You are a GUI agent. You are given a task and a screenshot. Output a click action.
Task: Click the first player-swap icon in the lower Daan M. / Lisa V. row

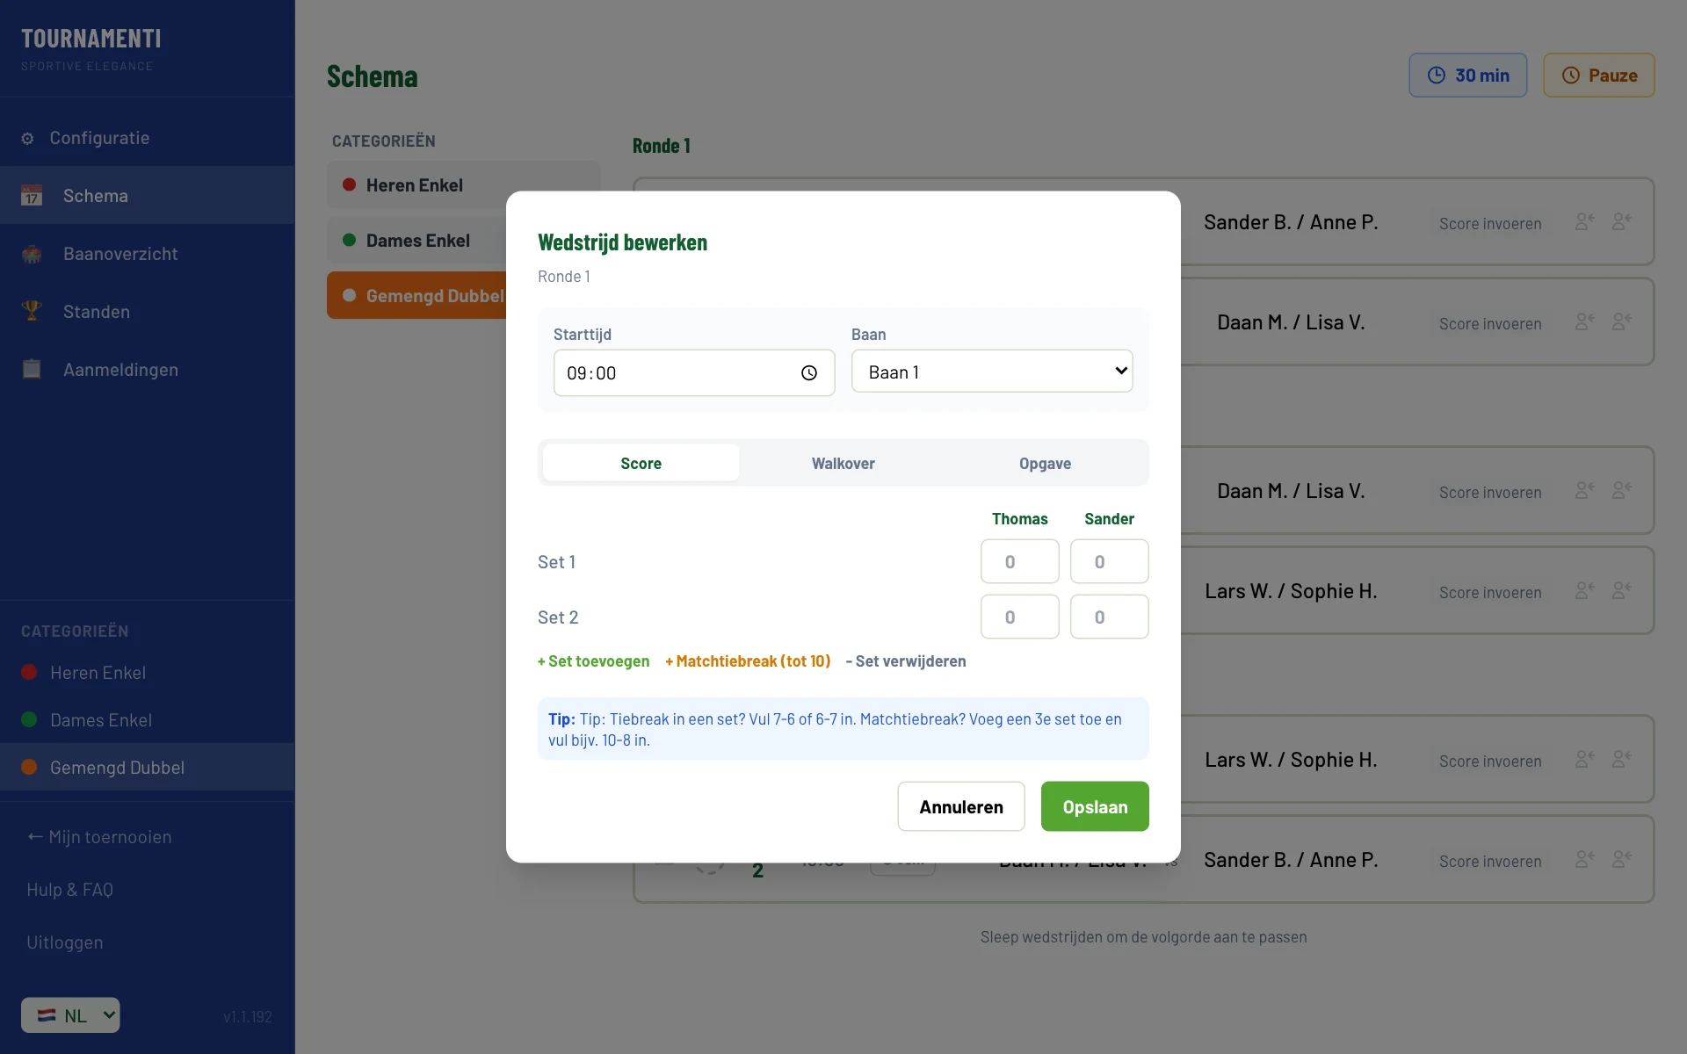tap(1584, 491)
